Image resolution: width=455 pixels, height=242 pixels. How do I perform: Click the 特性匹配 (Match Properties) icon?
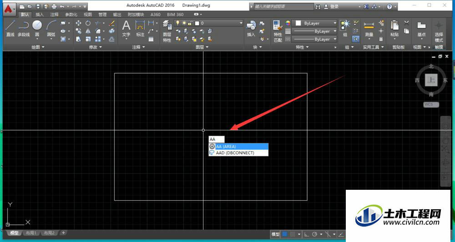click(x=278, y=31)
